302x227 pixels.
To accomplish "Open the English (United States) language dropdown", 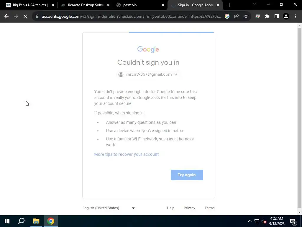I will point(109,208).
